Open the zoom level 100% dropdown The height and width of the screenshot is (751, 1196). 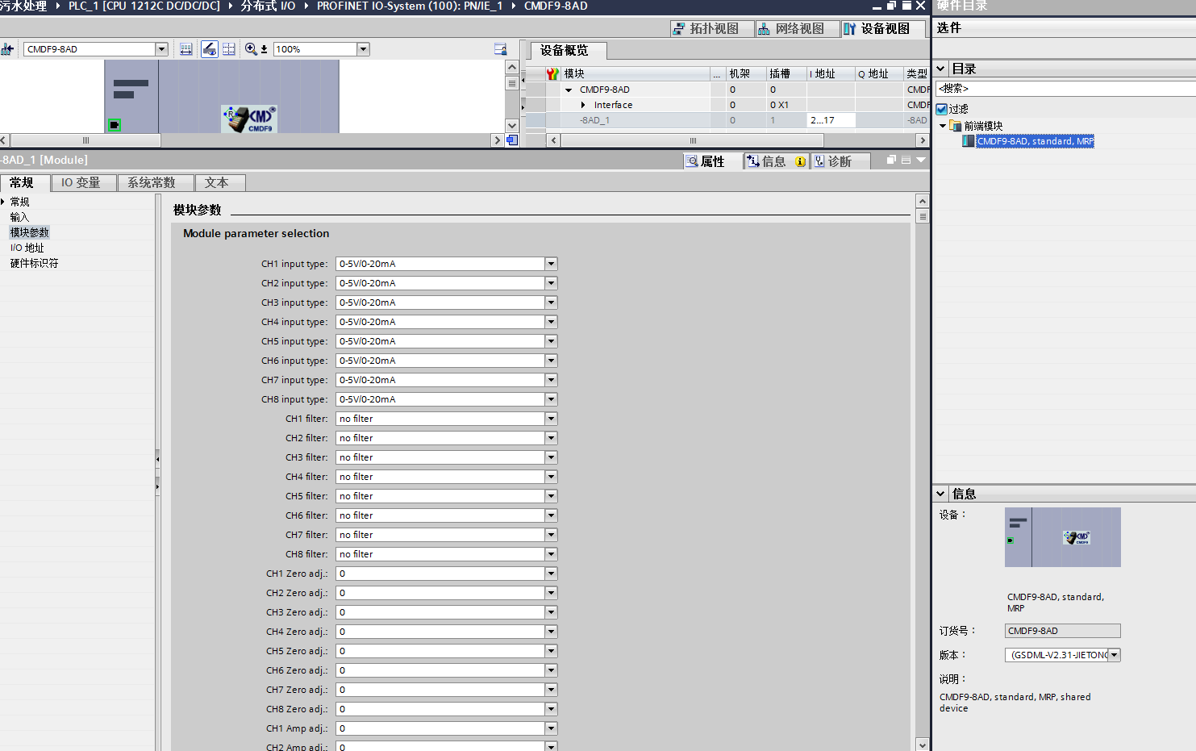click(363, 49)
